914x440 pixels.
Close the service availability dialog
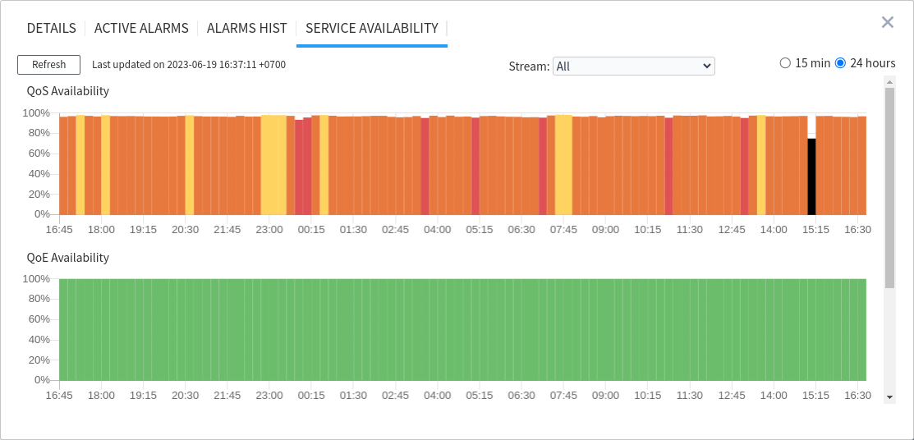[887, 22]
